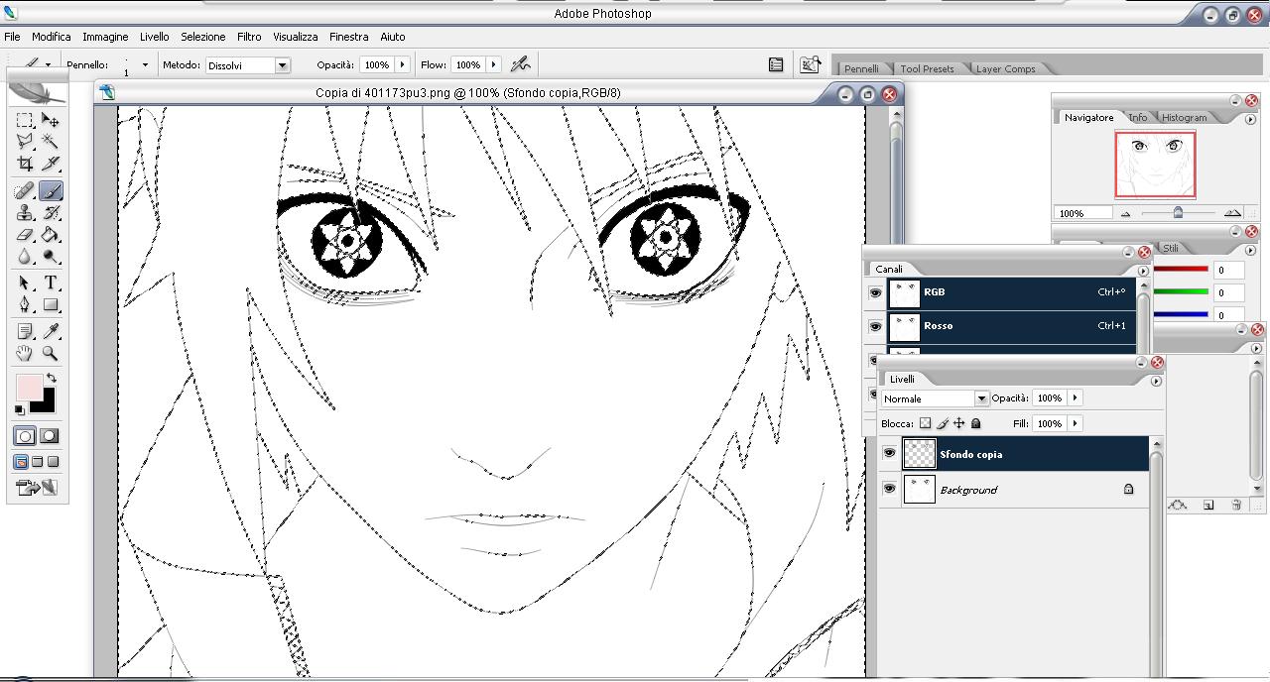Activate the Zoom magnifier tool

[x=51, y=353]
